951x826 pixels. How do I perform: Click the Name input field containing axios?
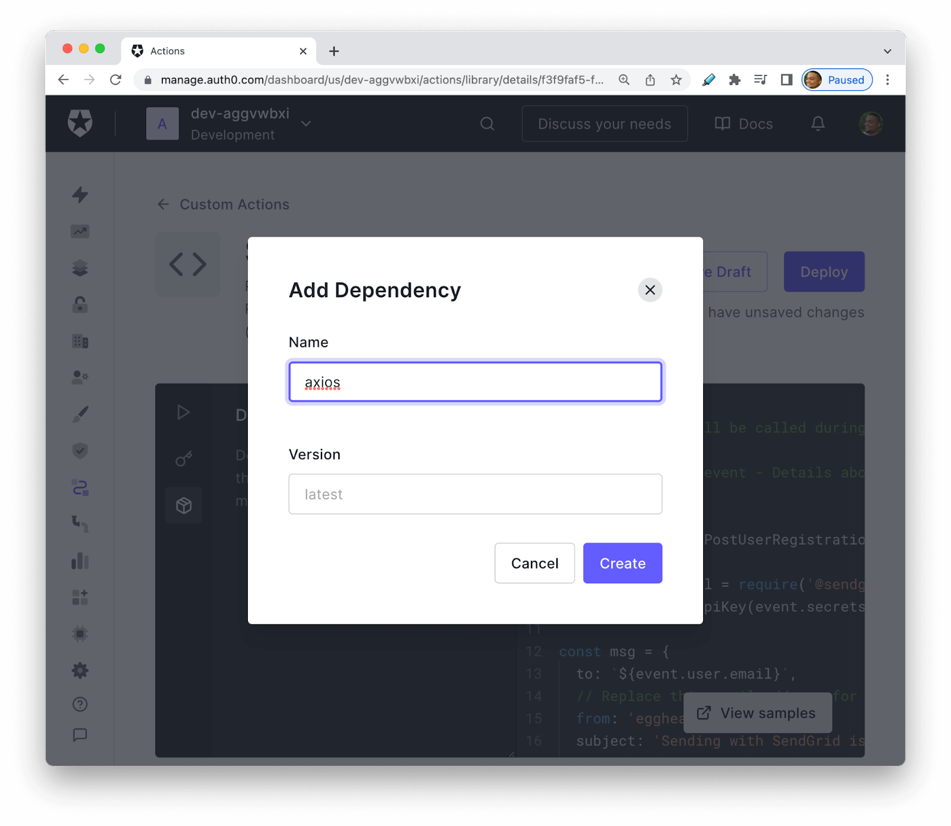[475, 382]
